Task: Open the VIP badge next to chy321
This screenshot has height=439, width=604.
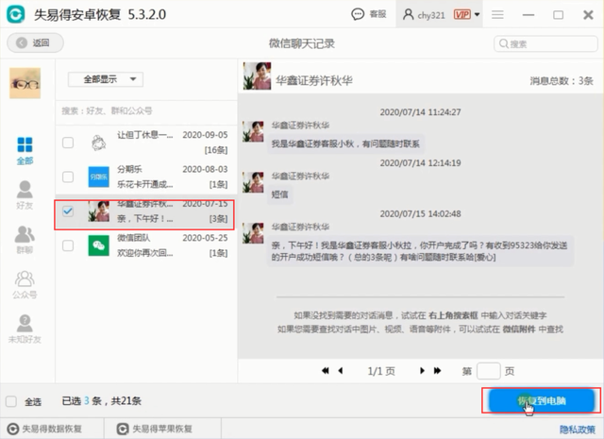Action: pos(461,15)
